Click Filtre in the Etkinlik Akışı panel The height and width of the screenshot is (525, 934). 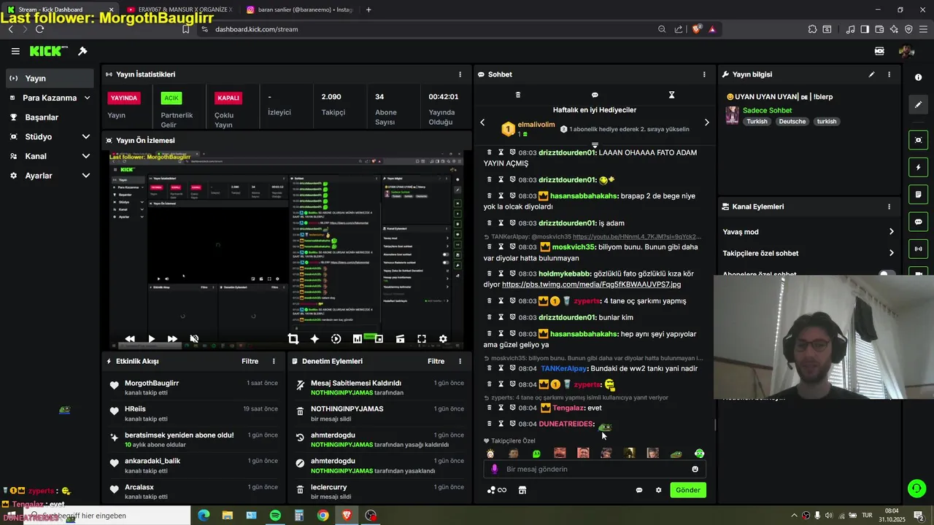pos(250,361)
